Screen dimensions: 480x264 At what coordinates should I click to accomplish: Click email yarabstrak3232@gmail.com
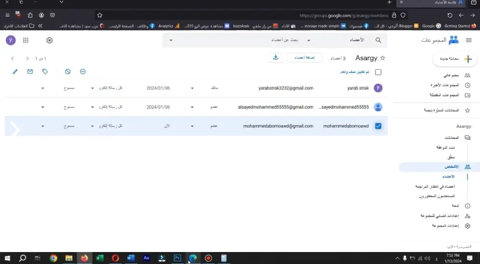tap(286, 88)
